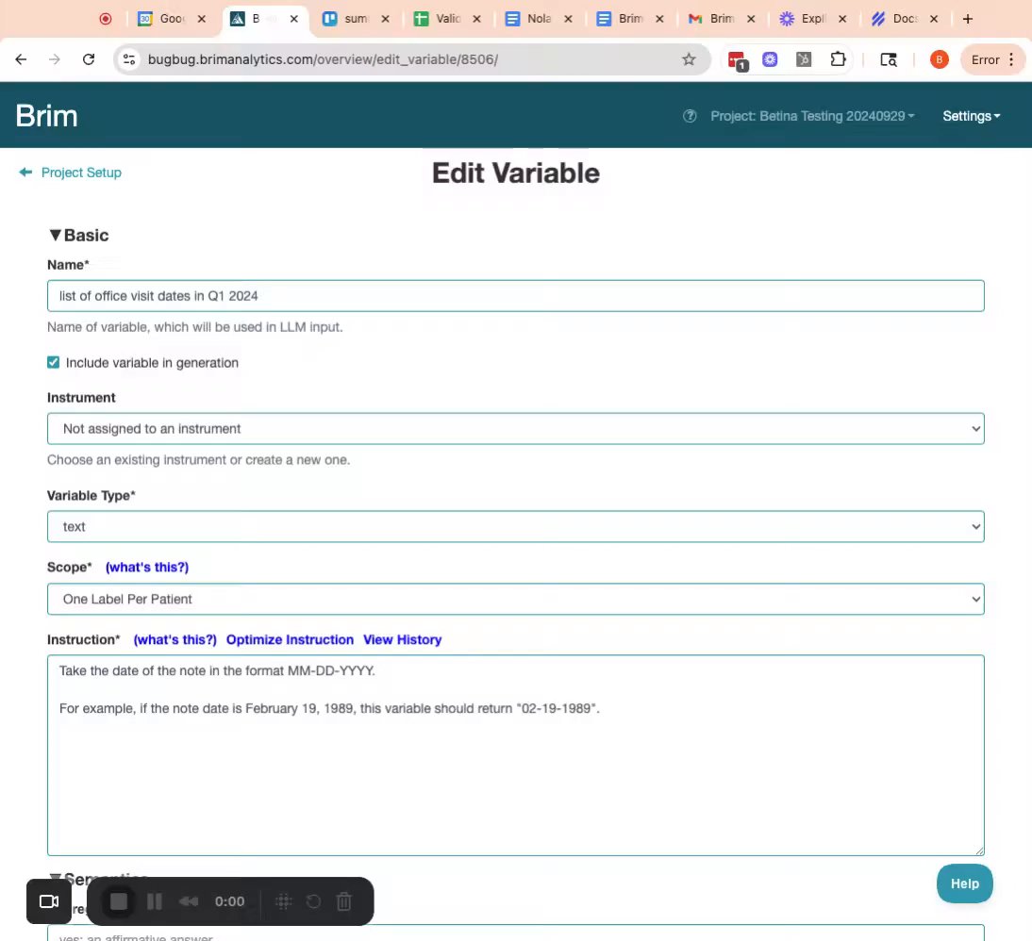Click the Scope what's this? link
The width and height of the screenshot is (1032, 941).
pyautogui.click(x=147, y=568)
